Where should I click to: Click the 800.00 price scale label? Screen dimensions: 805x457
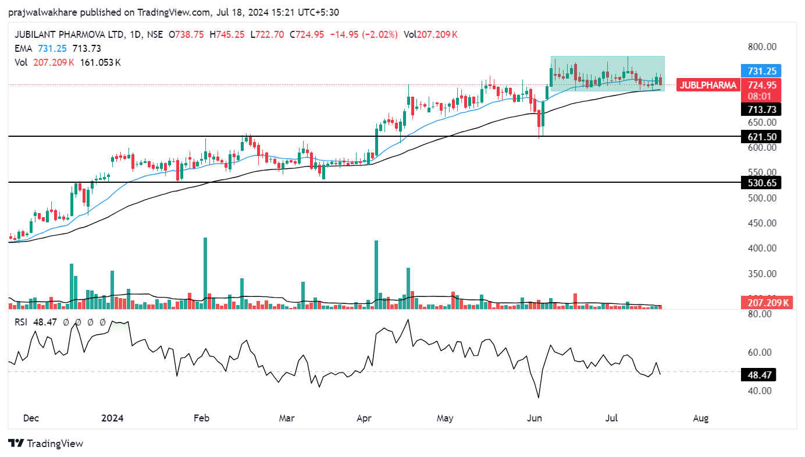tap(761, 47)
